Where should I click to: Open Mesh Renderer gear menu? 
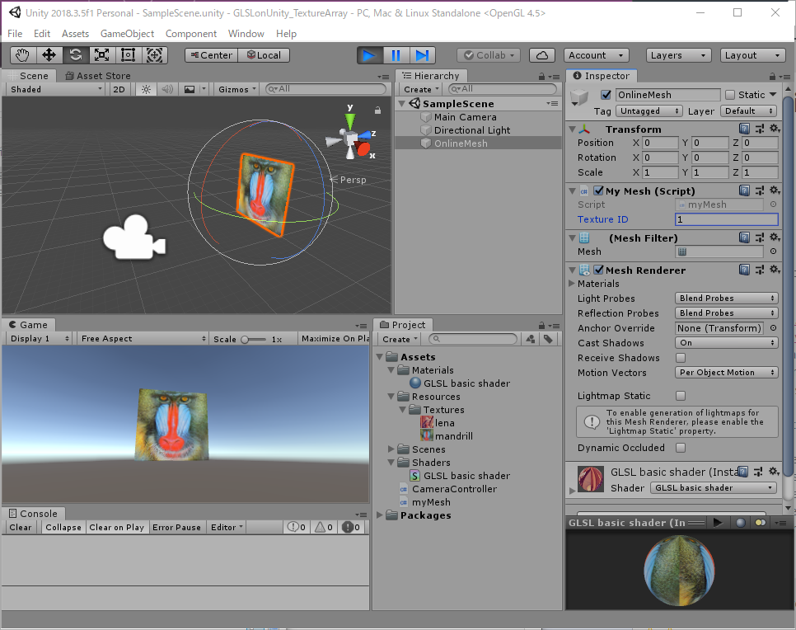pyautogui.click(x=775, y=270)
